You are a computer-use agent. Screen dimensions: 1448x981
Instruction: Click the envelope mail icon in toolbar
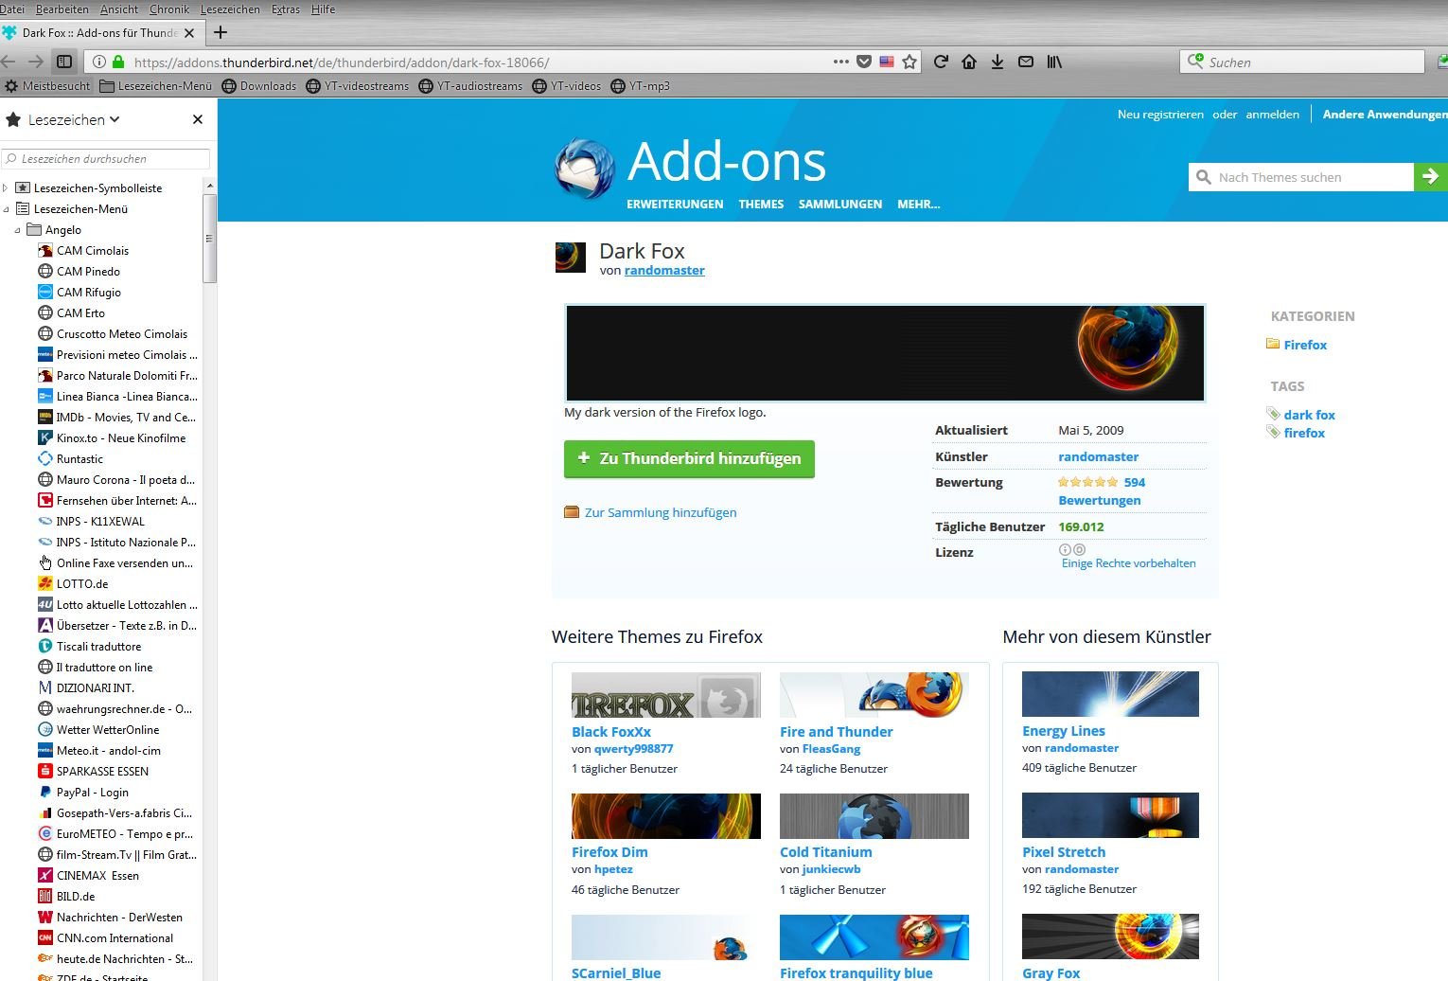click(1026, 62)
